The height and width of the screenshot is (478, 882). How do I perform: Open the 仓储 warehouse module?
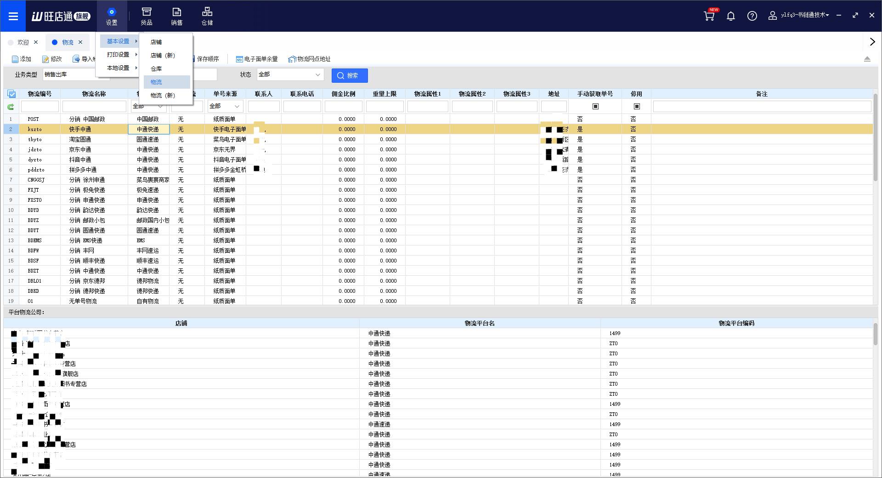[207, 16]
